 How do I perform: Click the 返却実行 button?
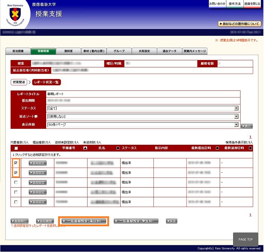(19, 221)
